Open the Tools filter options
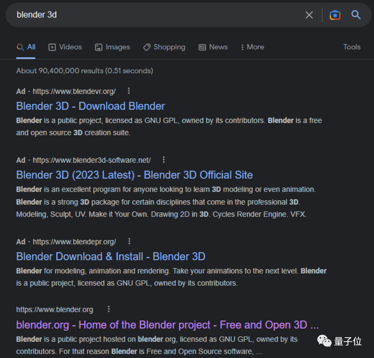Screen dimensions: 374x358 351,47
